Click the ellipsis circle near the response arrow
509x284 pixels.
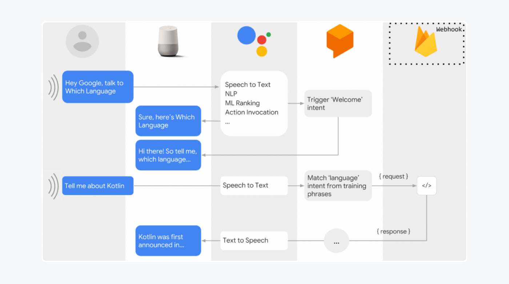point(336,240)
